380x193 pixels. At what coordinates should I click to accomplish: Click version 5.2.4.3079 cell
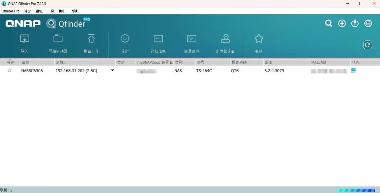pyautogui.click(x=274, y=71)
